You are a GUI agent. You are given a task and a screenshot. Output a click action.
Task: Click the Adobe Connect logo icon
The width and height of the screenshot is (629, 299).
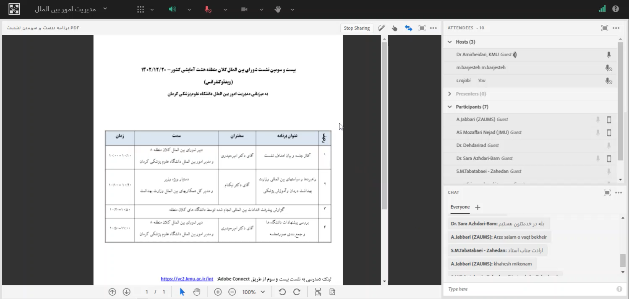click(14, 9)
